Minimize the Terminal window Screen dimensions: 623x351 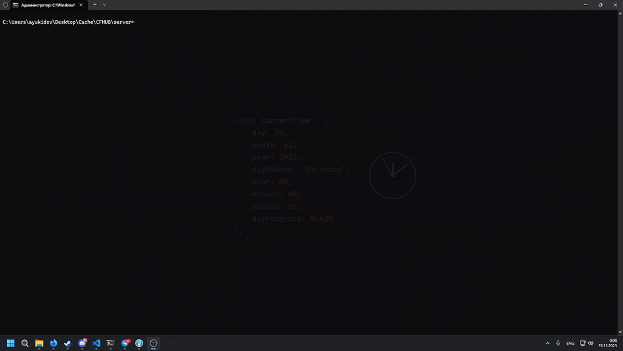[586, 5]
